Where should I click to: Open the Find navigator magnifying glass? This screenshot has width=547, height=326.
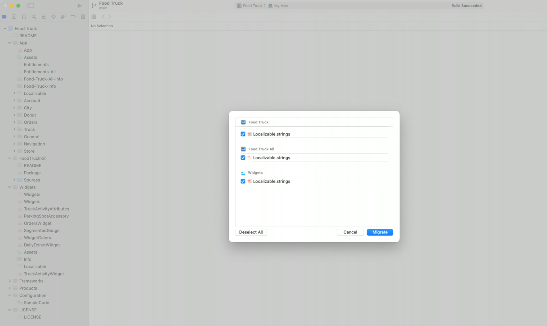coord(34,16)
